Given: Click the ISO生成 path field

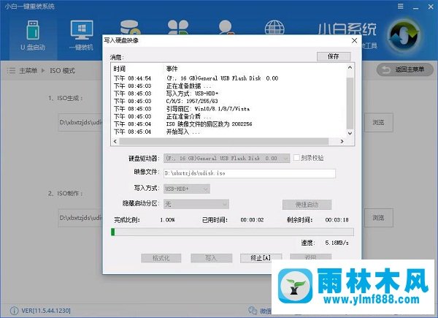Looking at the screenshot, I should pyautogui.click(x=80, y=122).
